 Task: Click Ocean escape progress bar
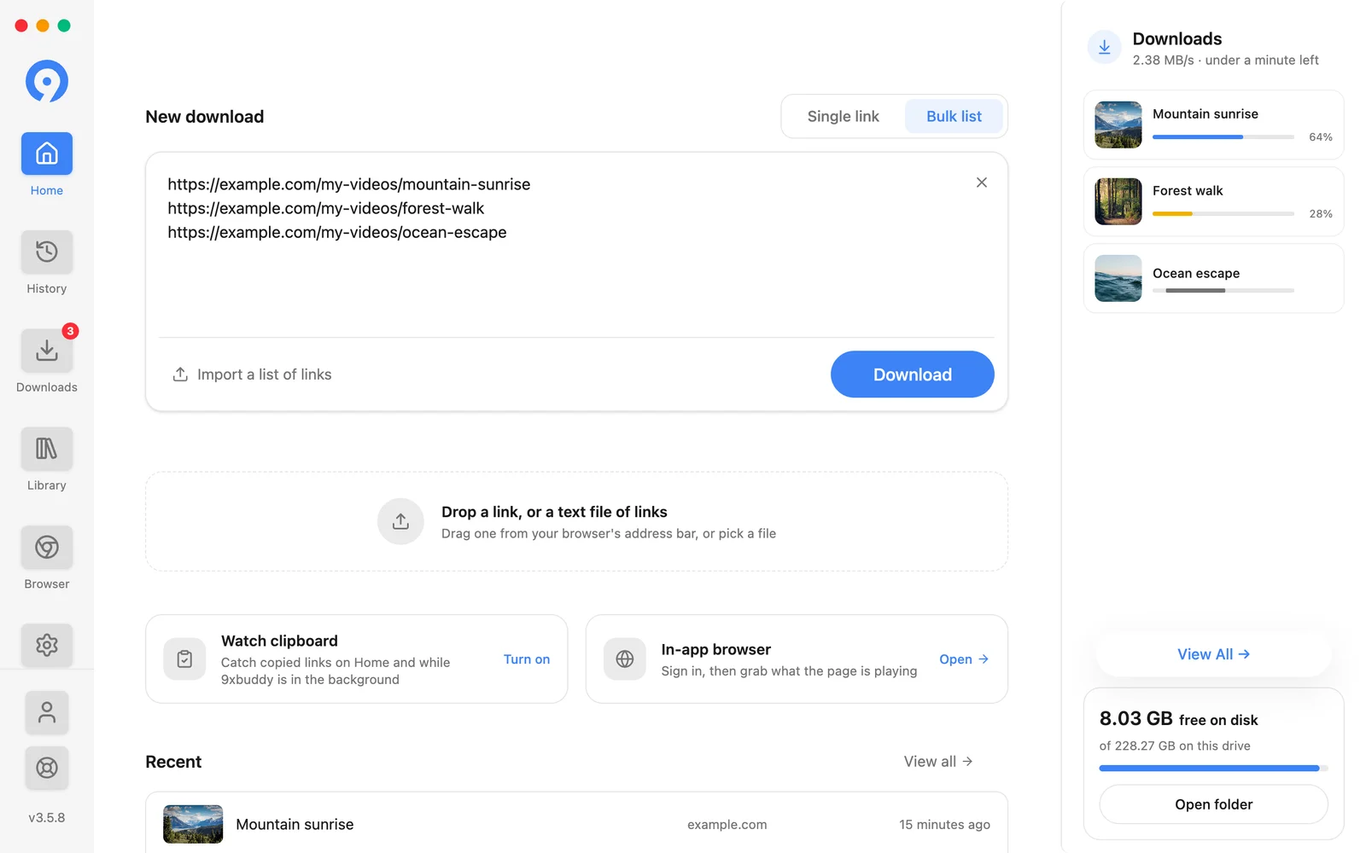(x=1223, y=291)
